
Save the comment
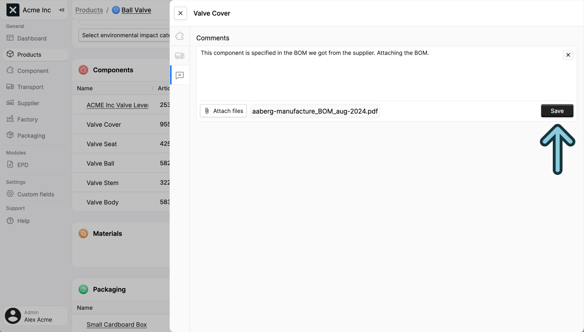tap(557, 111)
